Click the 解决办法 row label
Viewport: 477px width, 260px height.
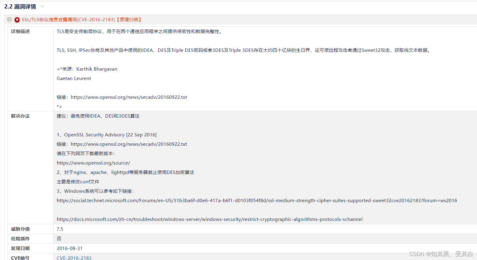[20, 116]
